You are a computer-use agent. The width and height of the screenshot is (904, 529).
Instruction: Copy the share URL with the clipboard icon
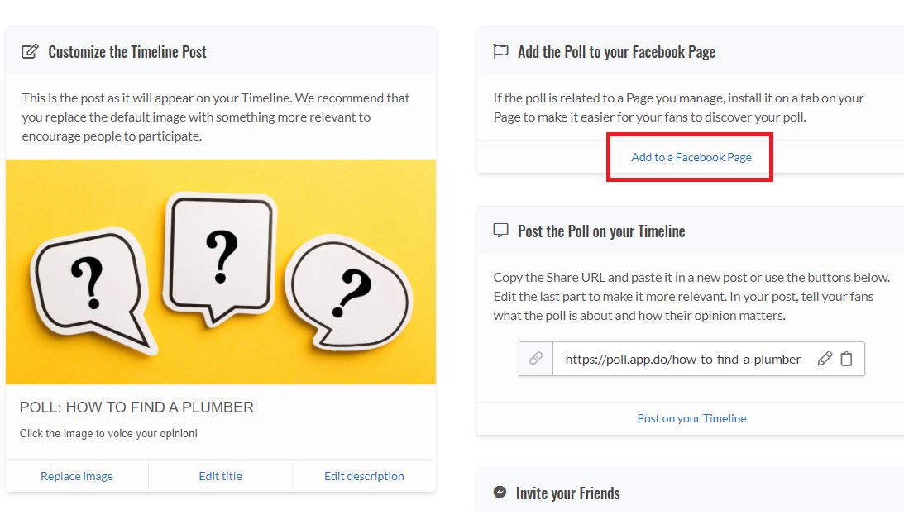846,359
